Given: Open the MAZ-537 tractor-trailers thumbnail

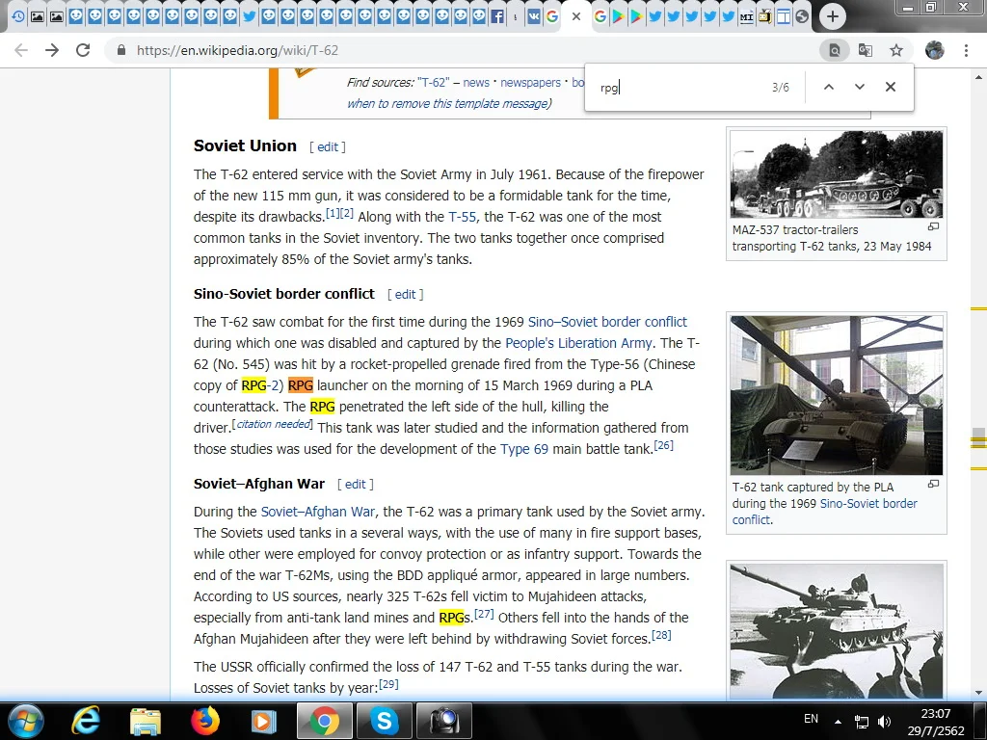Looking at the screenshot, I should coord(837,174).
